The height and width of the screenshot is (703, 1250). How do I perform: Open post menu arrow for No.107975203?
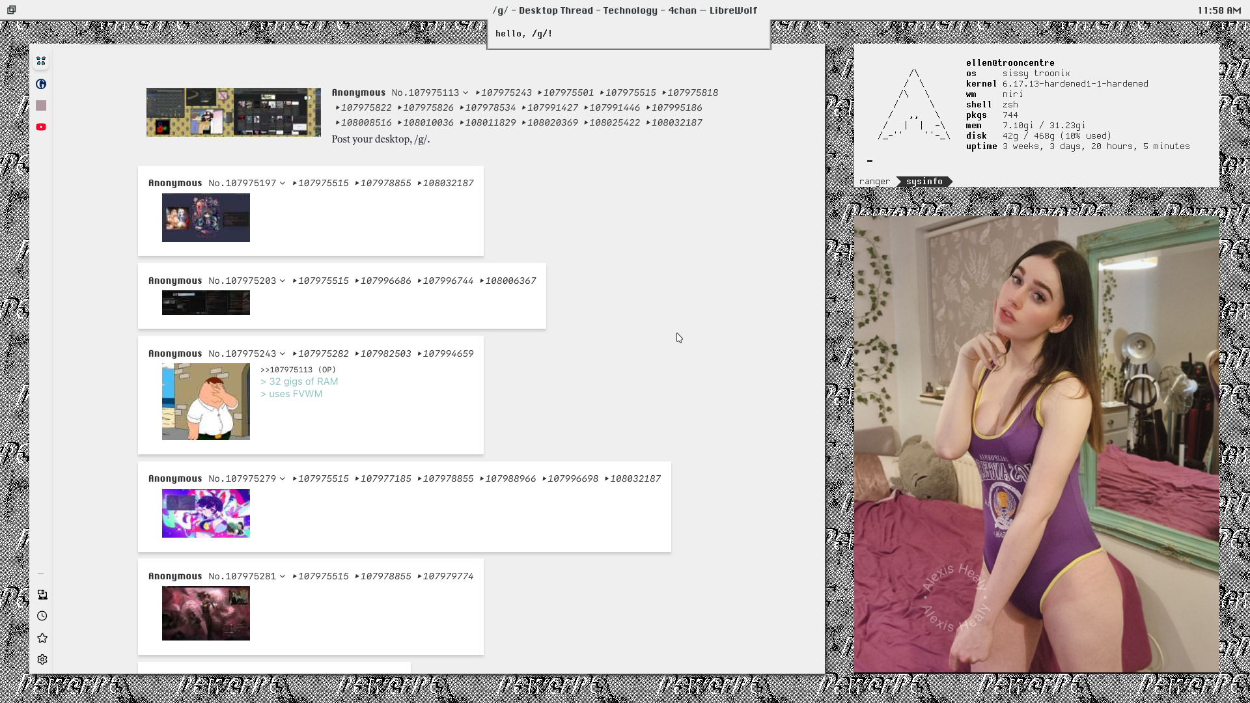tap(283, 281)
